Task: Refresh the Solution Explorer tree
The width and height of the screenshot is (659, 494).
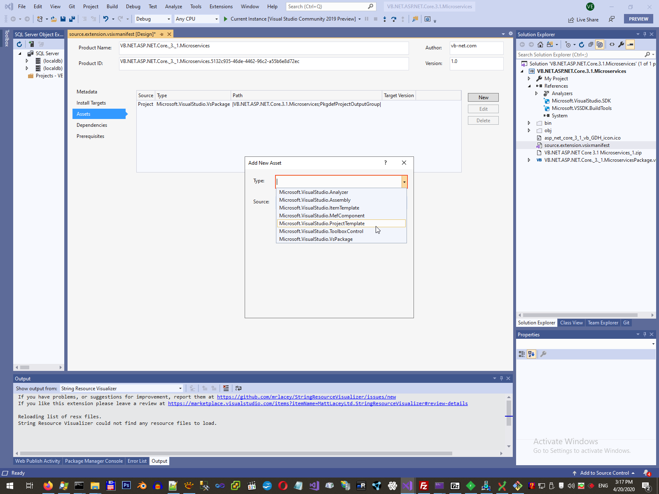Action: [582, 44]
